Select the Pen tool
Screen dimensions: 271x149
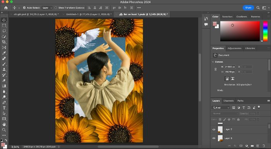pos(4,103)
